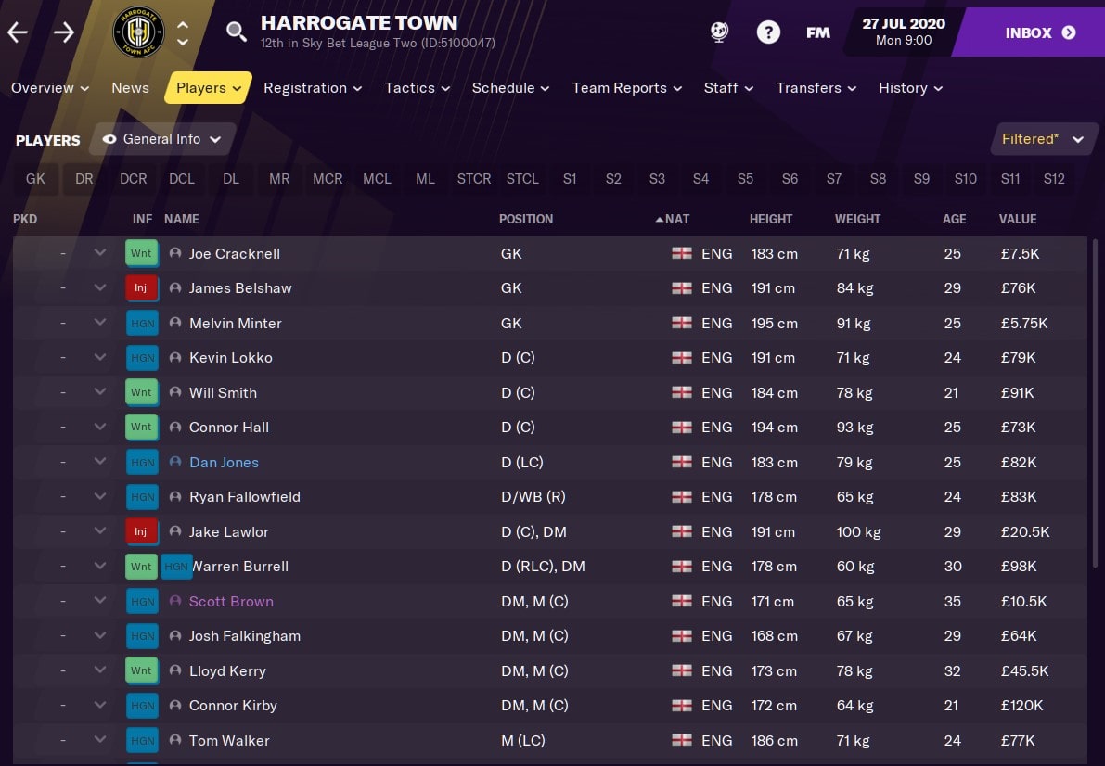This screenshot has width=1105, height=766.
Task: Go forward with the right arrow
Action: [x=64, y=32]
